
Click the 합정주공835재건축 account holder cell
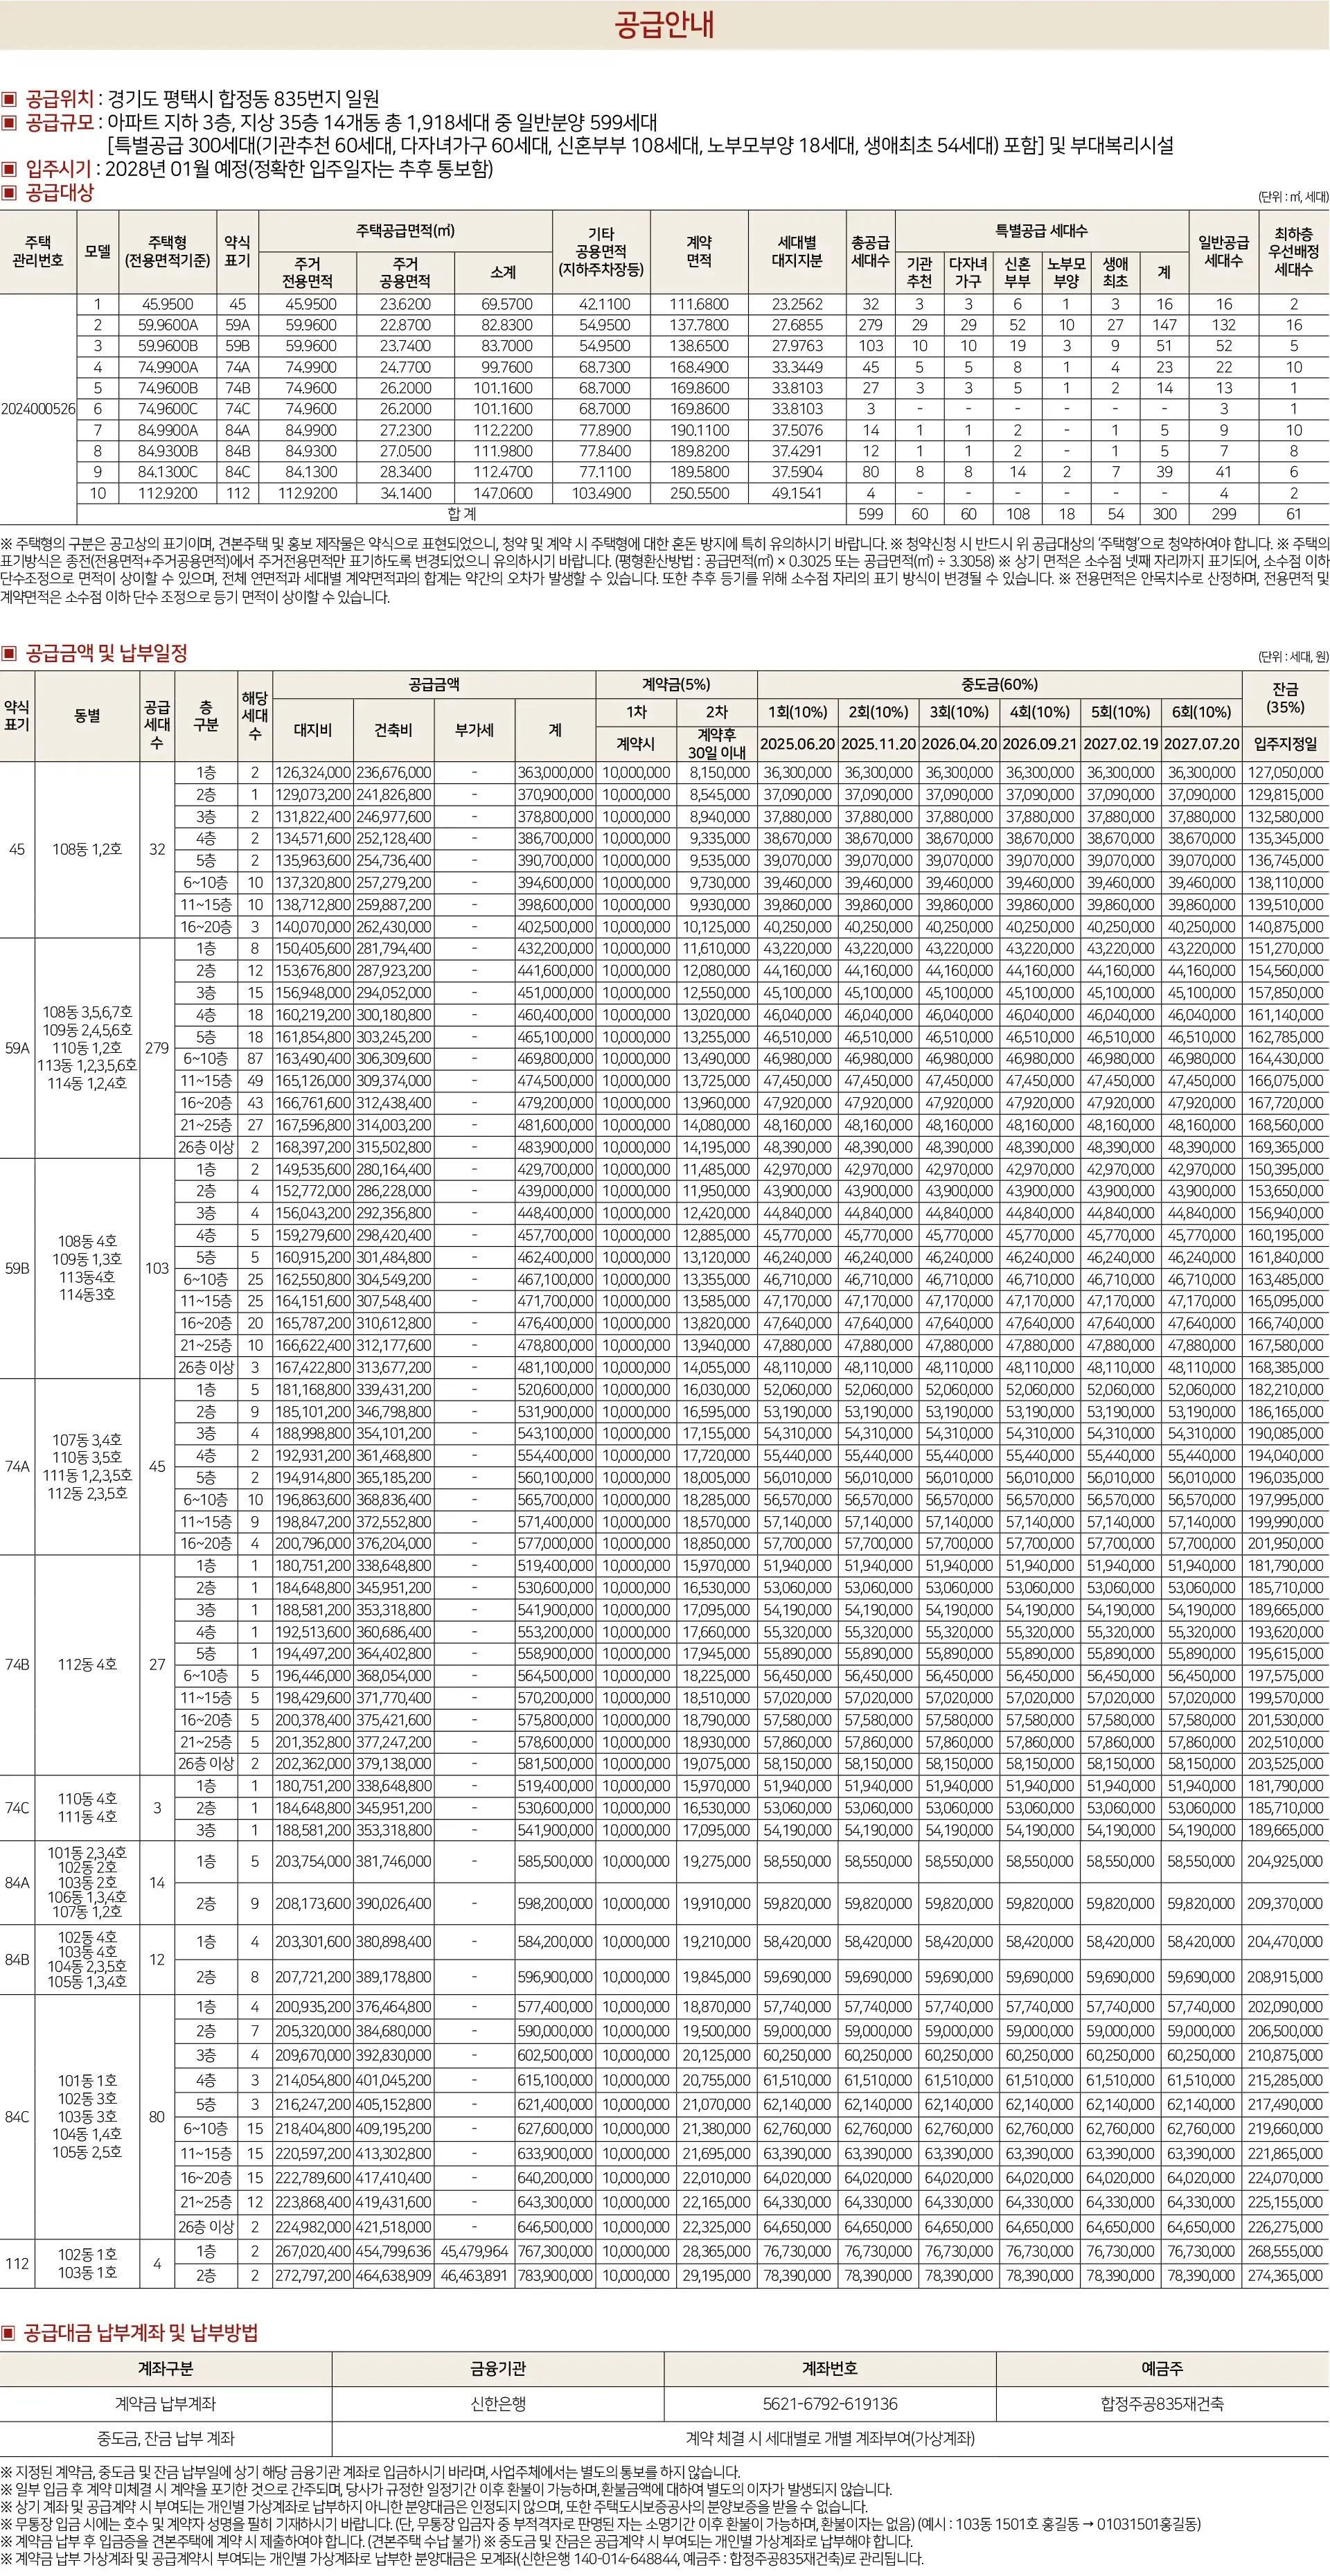coord(1162,2404)
